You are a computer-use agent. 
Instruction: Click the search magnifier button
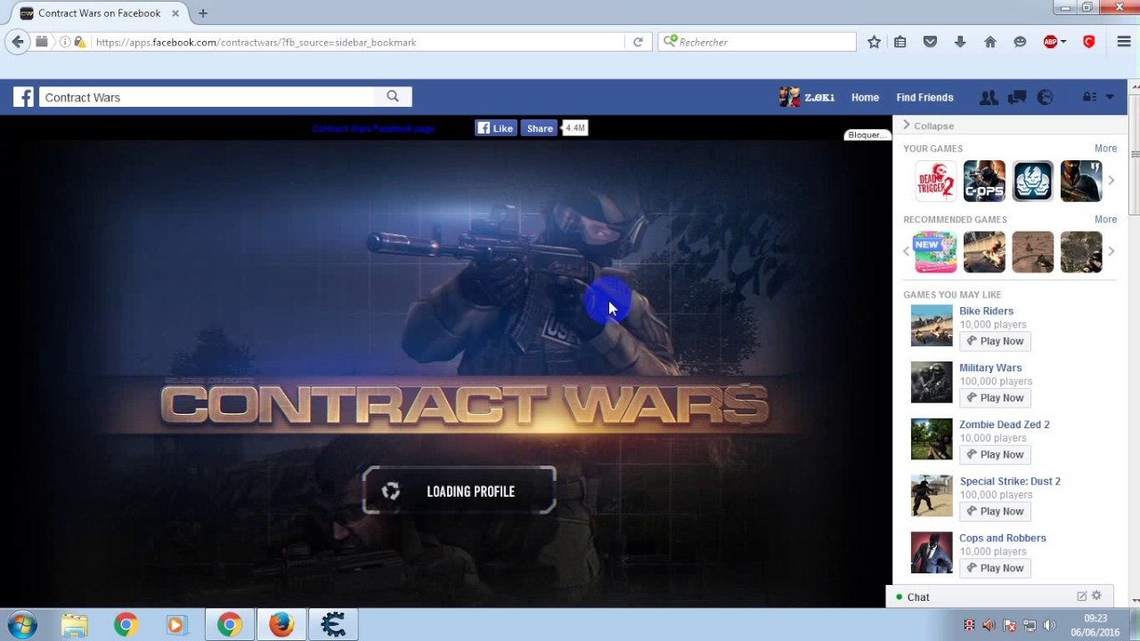click(393, 96)
